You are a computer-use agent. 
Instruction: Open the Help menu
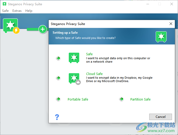click(x=29, y=11)
